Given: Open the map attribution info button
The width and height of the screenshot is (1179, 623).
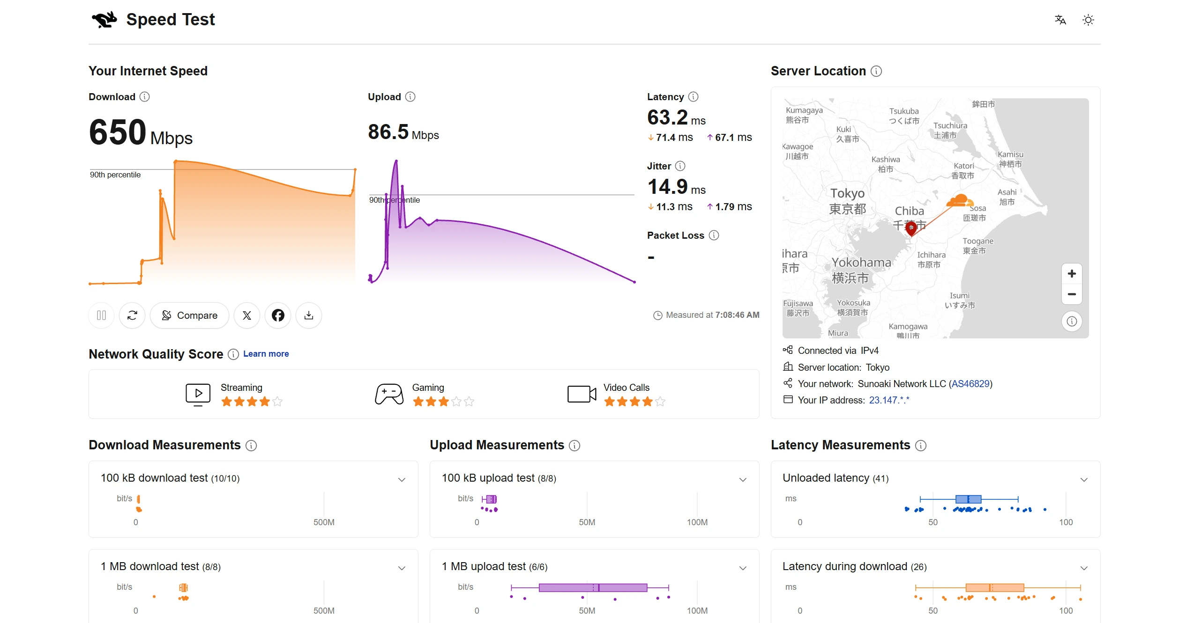Looking at the screenshot, I should (x=1072, y=322).
